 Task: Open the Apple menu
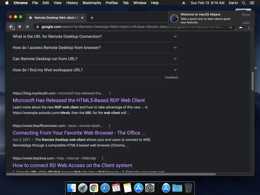tap(7, 3)
